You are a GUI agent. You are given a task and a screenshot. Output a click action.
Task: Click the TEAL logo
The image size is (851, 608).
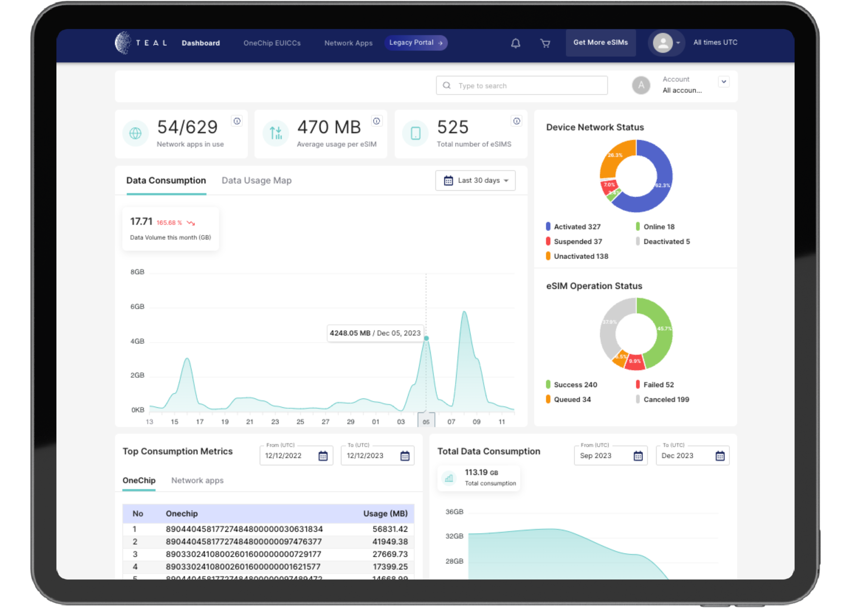pos(141,43)
